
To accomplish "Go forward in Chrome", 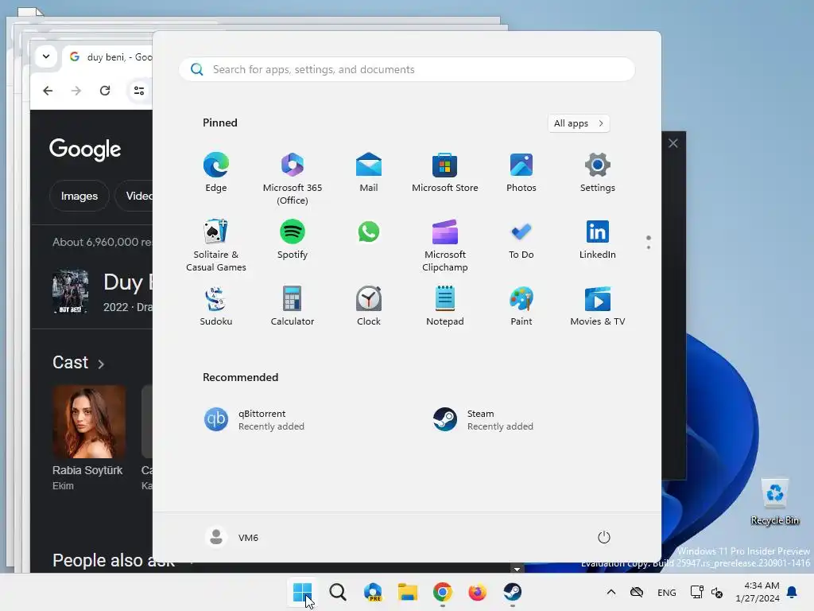I will click(76, 91).
